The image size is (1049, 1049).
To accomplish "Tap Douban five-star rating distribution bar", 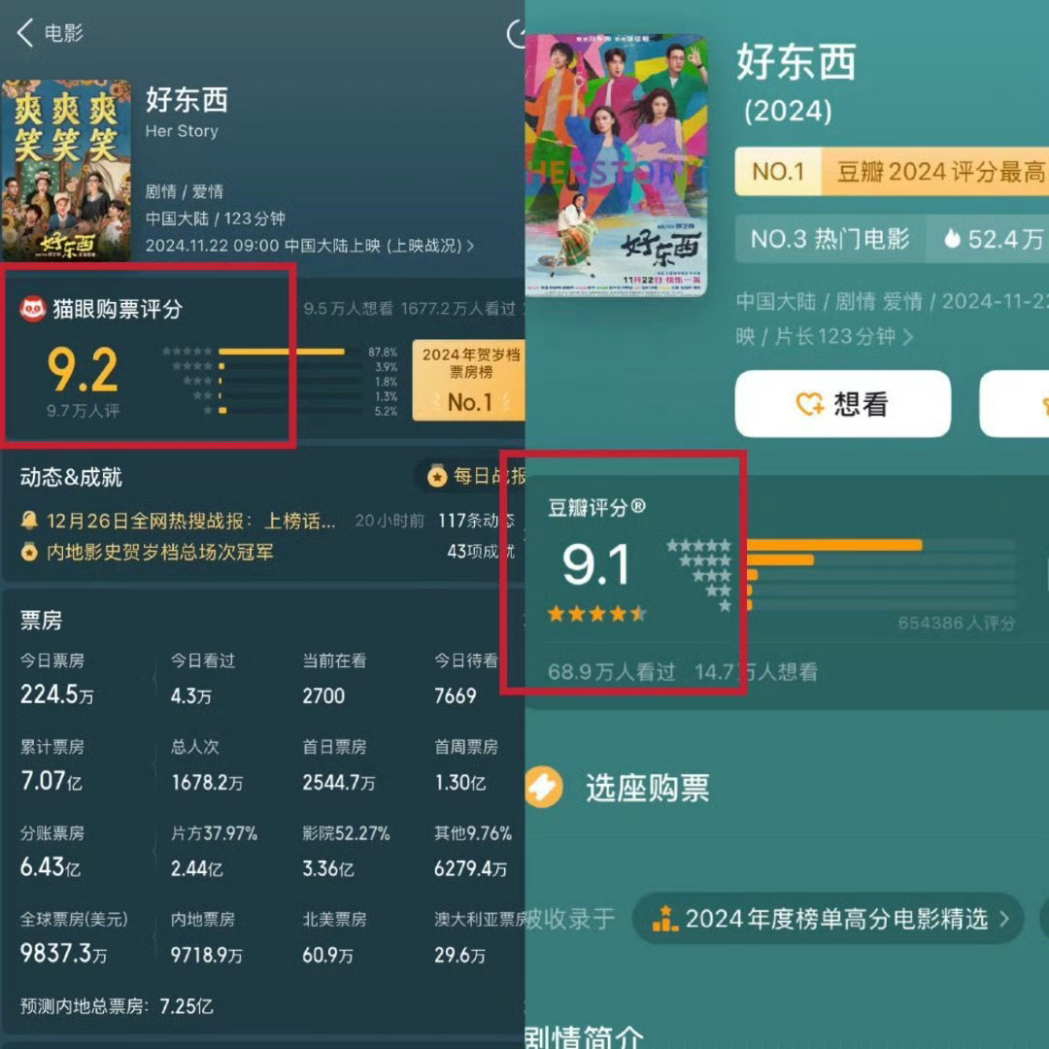I will (x=880, y=545).
